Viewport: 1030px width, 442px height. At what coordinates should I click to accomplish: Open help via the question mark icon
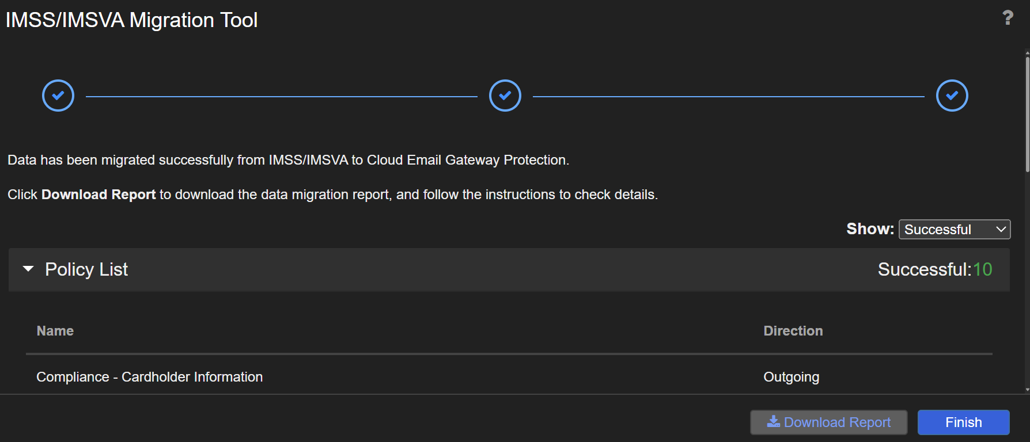point(1008,18)
